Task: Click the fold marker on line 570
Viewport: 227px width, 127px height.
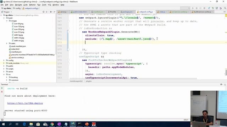Action: [x=68, y=32]
